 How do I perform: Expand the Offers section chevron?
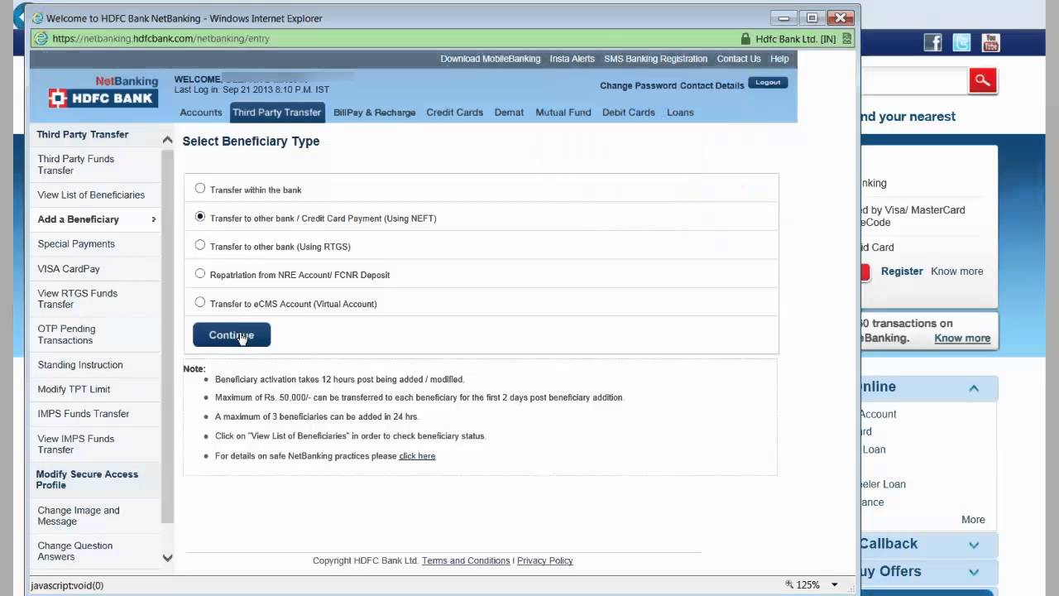974,572
